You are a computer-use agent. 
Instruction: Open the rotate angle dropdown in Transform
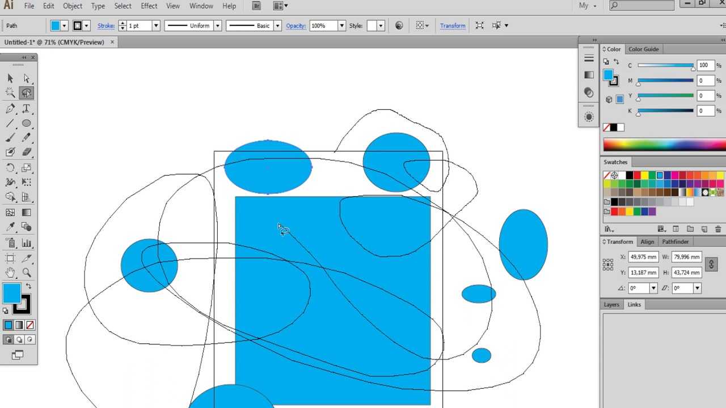653,288
